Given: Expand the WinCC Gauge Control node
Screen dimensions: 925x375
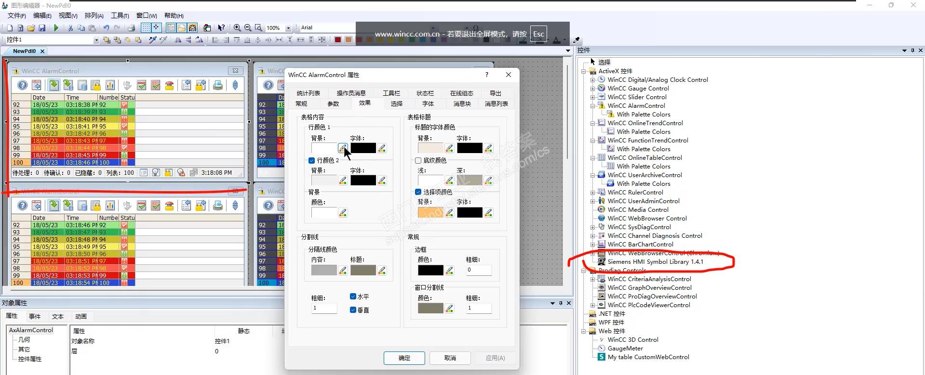Looking at the screenshot, I should (x=593, y=89).
